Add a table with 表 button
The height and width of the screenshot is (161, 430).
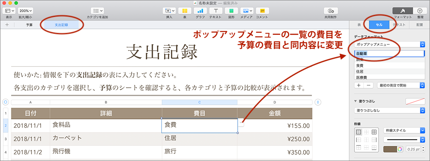tap(185, 10)
